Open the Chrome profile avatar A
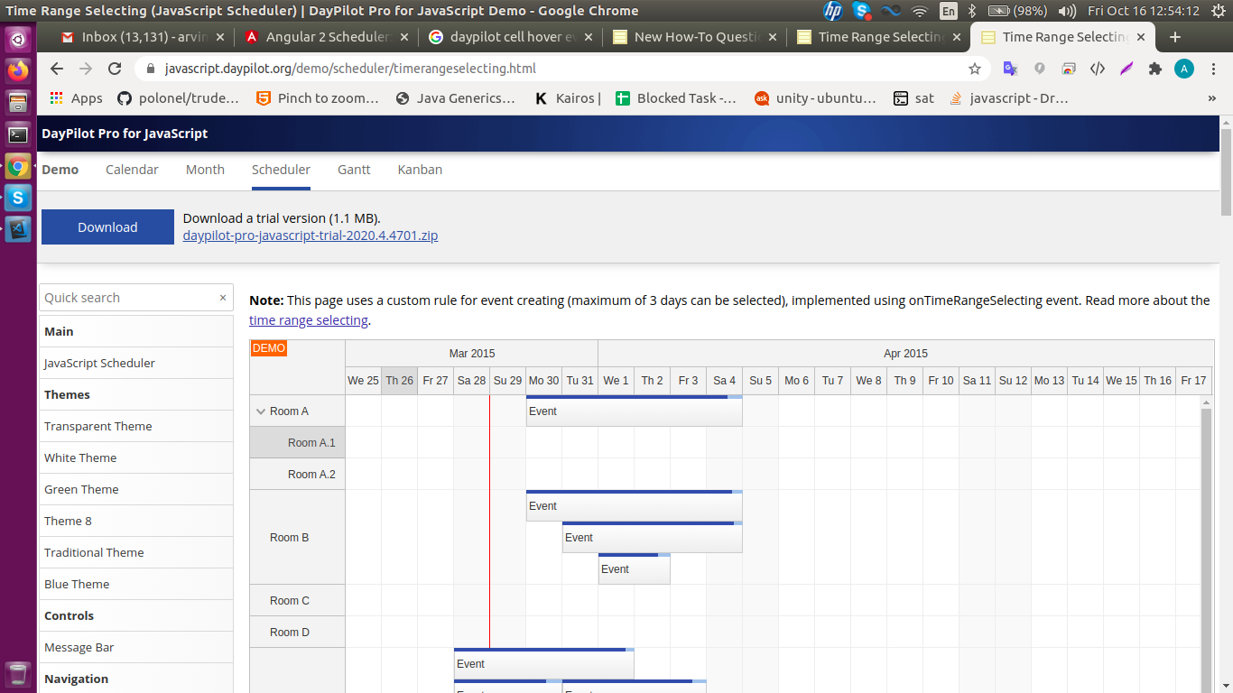1233x693 pixels. (1184, 69)
